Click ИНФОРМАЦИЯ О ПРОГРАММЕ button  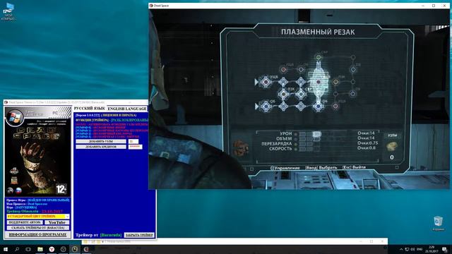(x=37, y=235)
